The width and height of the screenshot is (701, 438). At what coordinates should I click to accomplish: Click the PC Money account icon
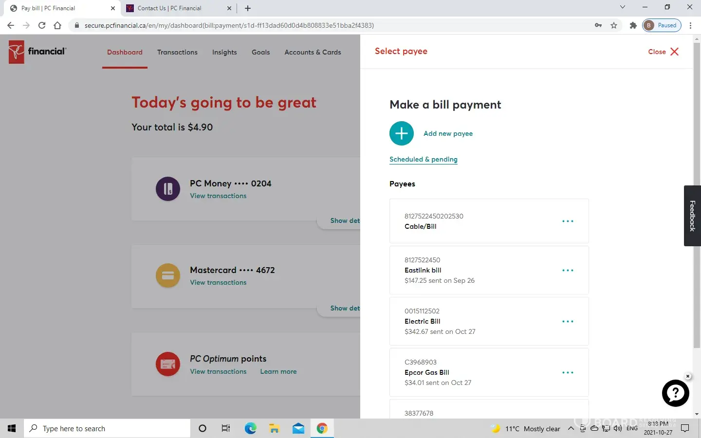tap(168, 189)
